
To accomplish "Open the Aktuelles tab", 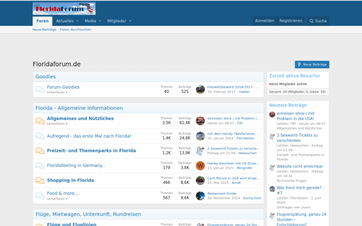I will point(65,21).
